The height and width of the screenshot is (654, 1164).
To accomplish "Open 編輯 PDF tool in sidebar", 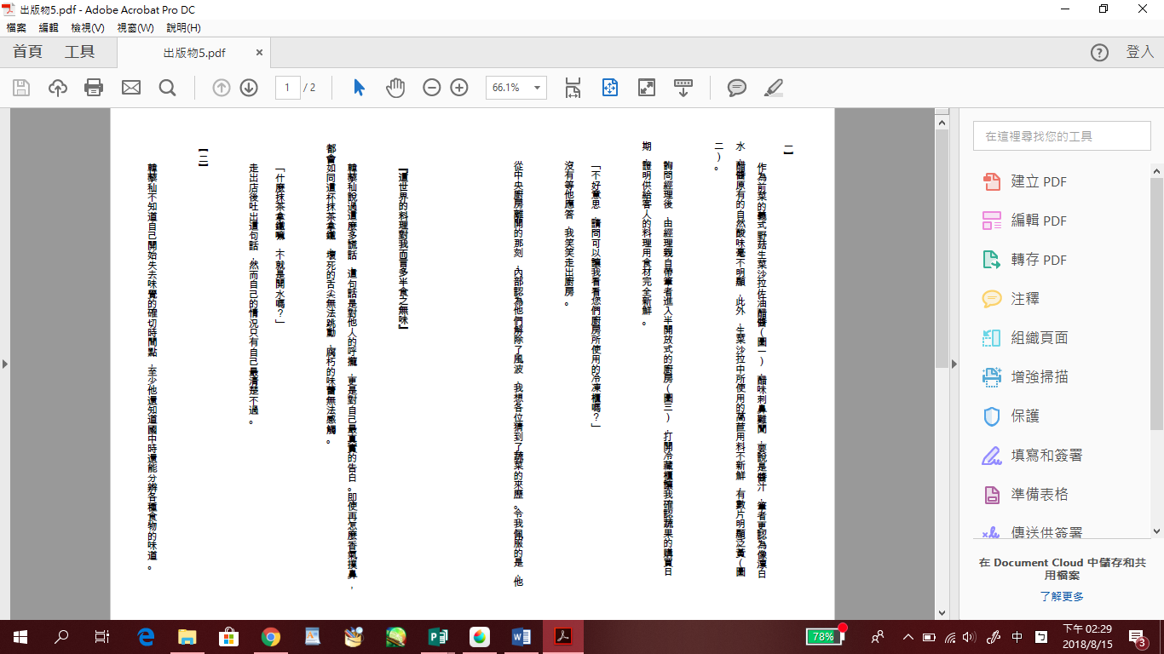I will (1038, 221).
